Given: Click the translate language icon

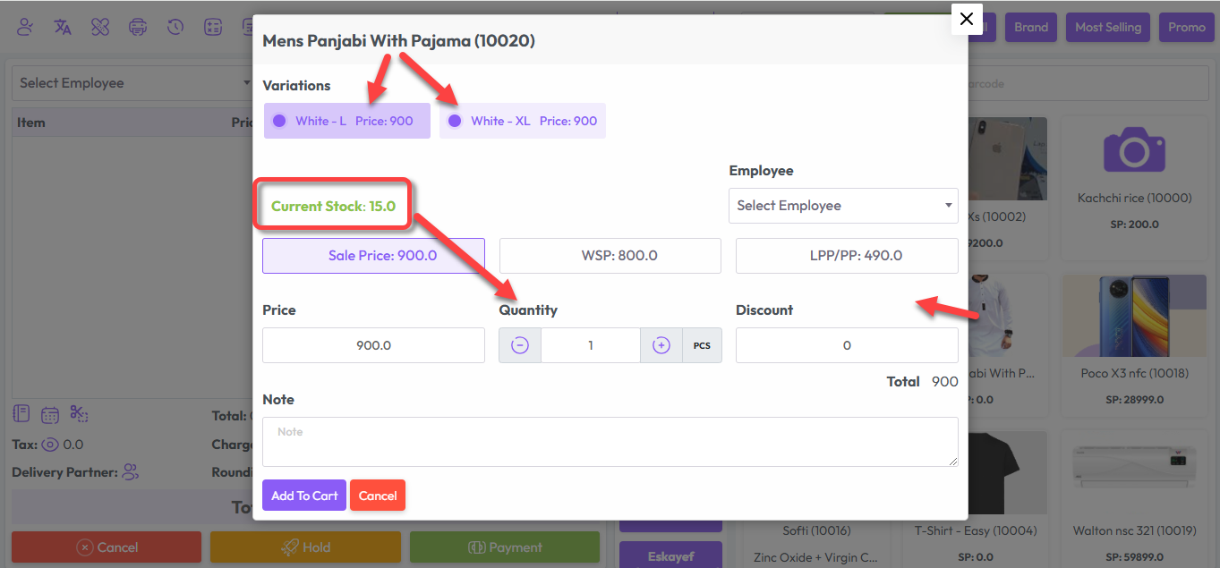Looking at the screenshot, I should point(63,27).
